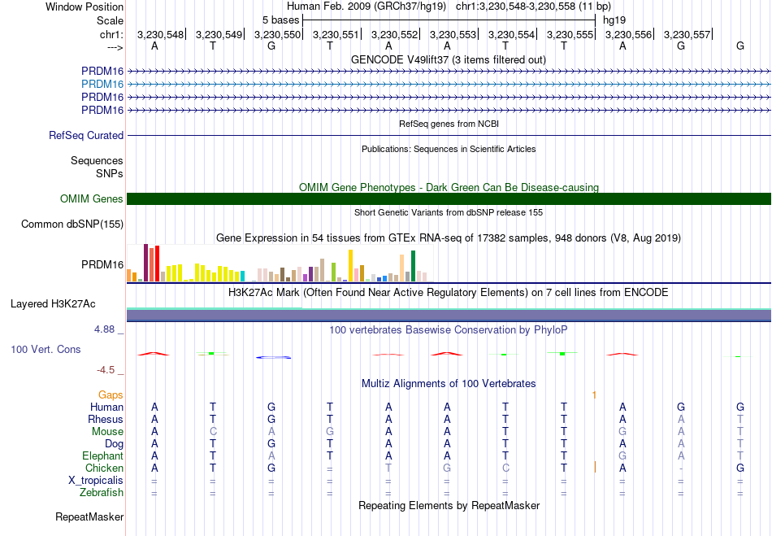772x536 pixels.
Task: Open the 'OMIM Gene Phenotypes' track title
Action: point(449,187)
